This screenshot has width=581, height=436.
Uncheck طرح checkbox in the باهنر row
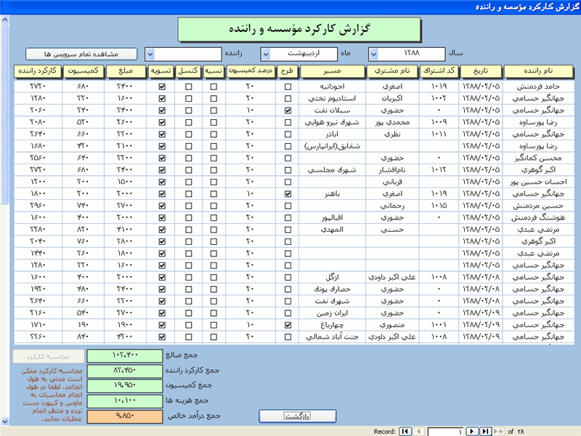[288, 194]
